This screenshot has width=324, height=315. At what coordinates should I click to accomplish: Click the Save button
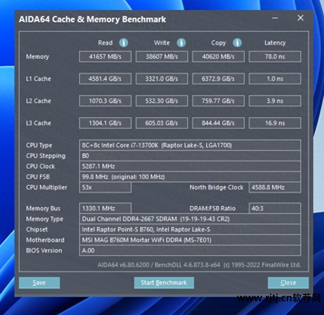[x=39, y=283]
